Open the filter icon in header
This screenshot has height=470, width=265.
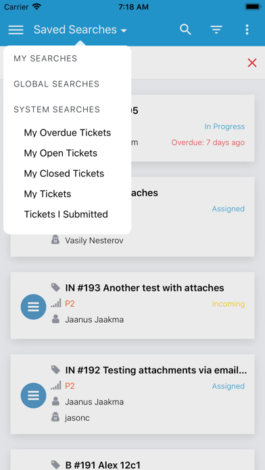[216, 30]
